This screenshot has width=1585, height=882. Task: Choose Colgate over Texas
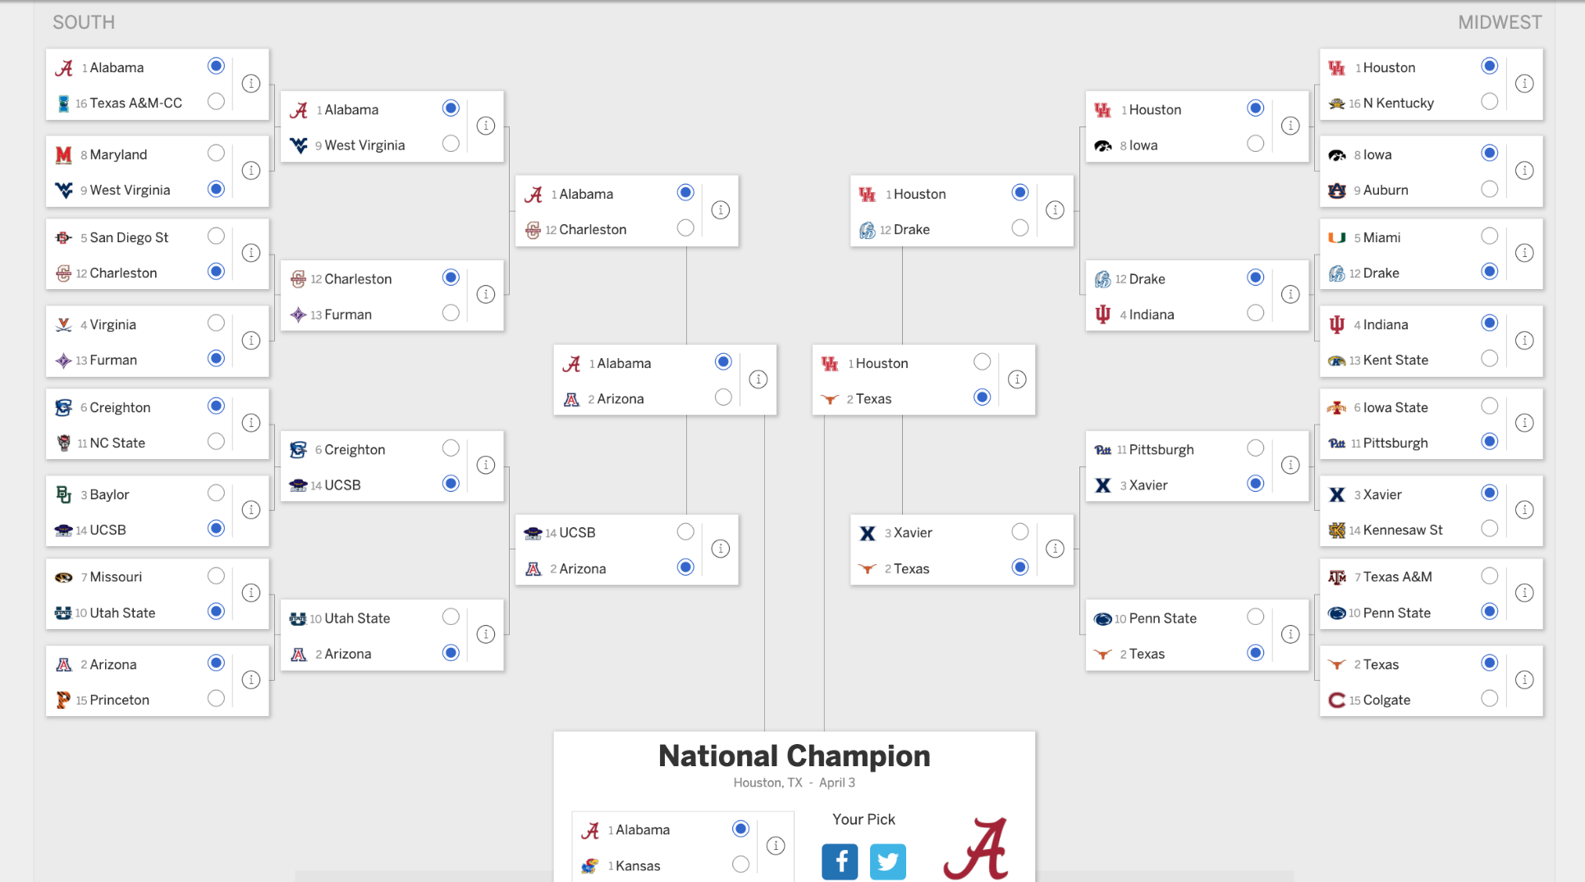(x=1490, y=699)
